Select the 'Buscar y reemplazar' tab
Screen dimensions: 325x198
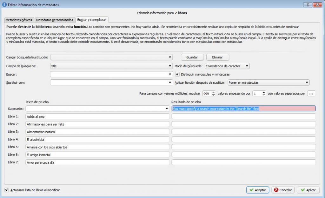(x=91, y=20)
